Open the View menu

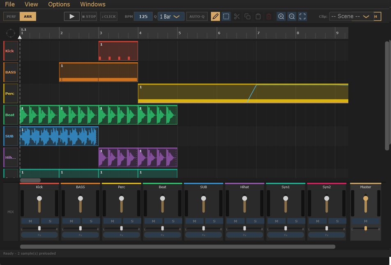[31, 4]
